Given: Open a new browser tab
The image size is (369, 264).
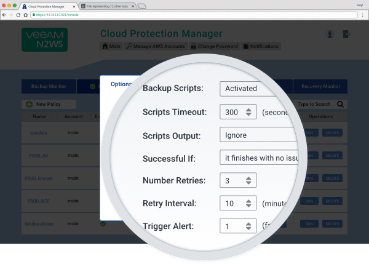Looking at the screenshot, I should coord(142,6).
